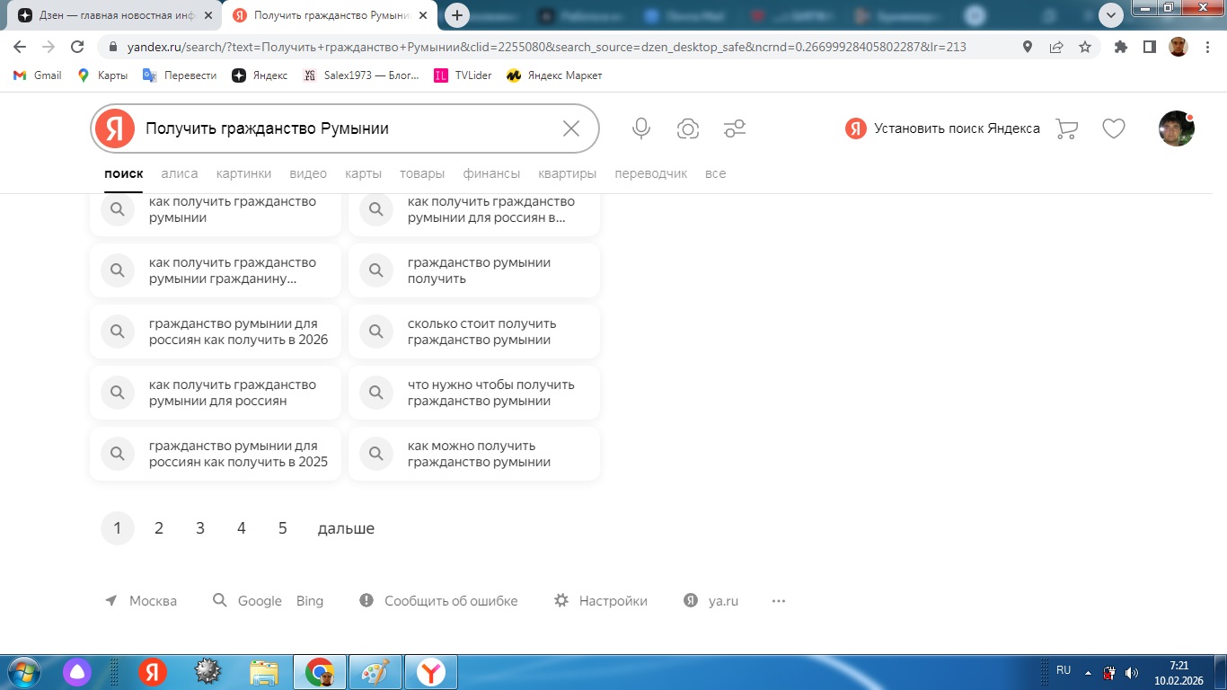Open the алиса search tab
The height and width of the screenshot is (690, 1227).
click(x=180, y=173)
